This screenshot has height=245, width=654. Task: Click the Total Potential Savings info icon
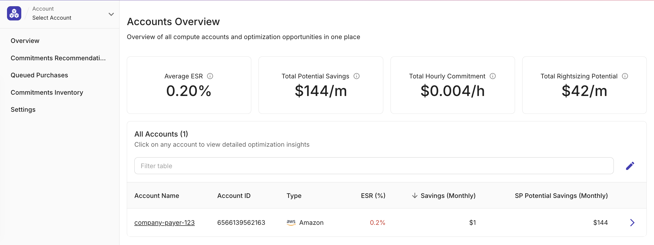pyautogui.click(x=357, y=76)
